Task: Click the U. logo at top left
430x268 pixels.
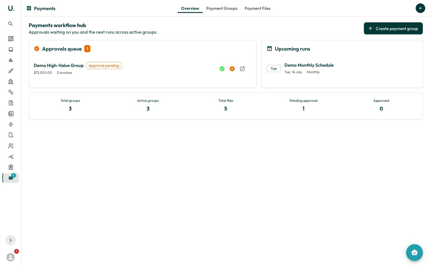Action: click(x=11, y=8)
